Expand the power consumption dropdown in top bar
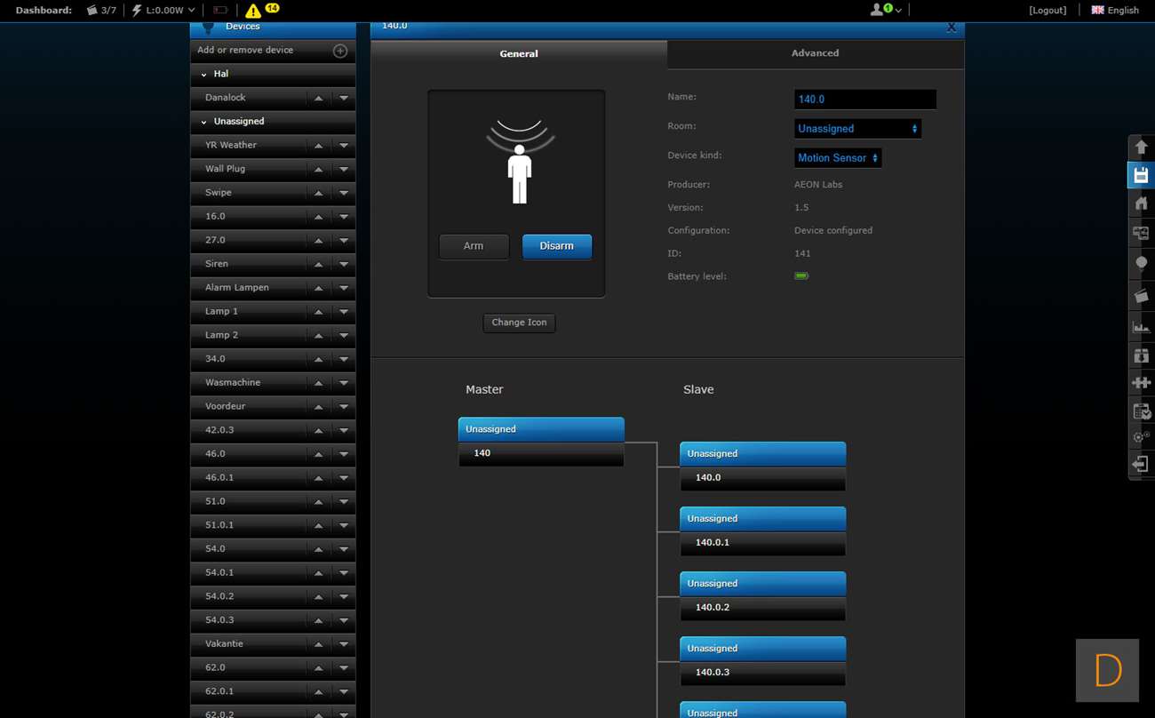The width and height of the screenshot is (1155, 718). pyautogui.click(x=190, y=11)
